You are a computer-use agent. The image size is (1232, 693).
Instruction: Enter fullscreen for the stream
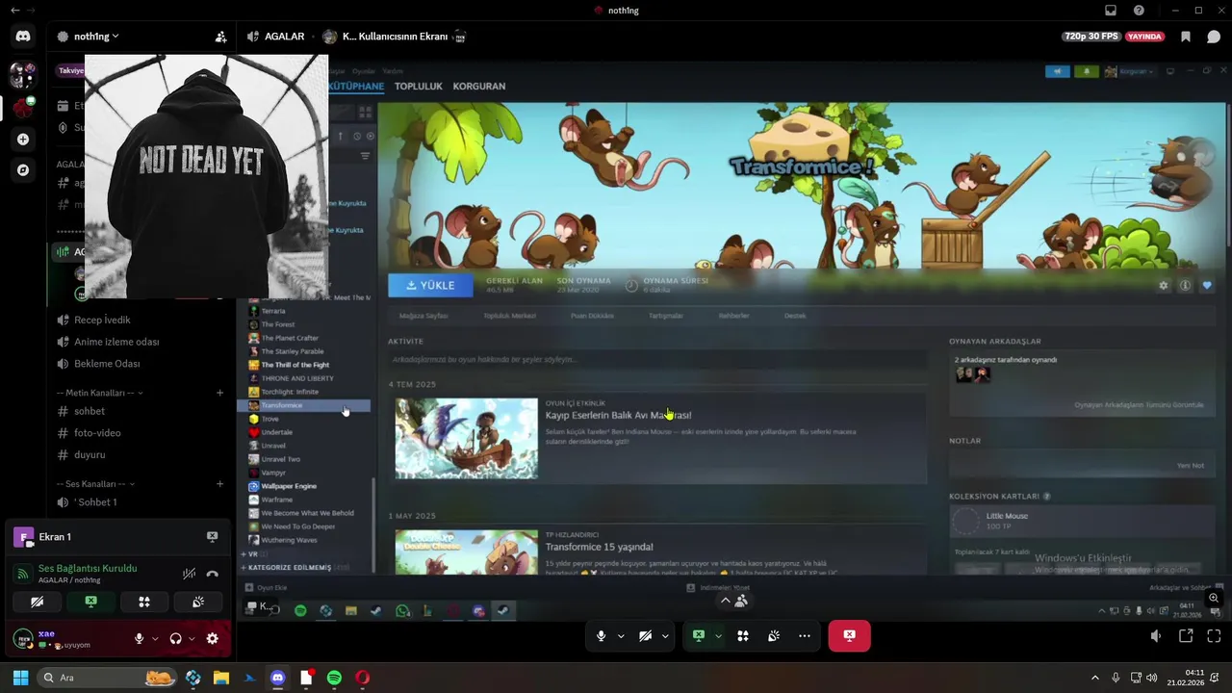(1214, 636)
